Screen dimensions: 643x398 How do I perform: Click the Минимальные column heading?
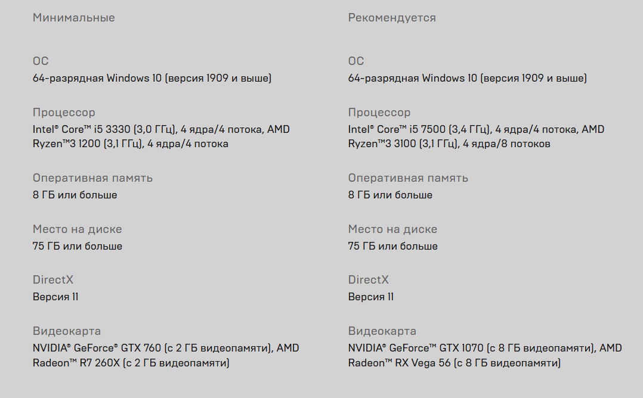74,18
